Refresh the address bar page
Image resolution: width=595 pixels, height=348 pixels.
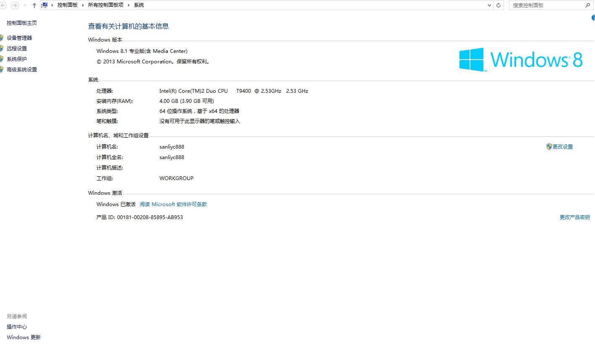(498, 5)
